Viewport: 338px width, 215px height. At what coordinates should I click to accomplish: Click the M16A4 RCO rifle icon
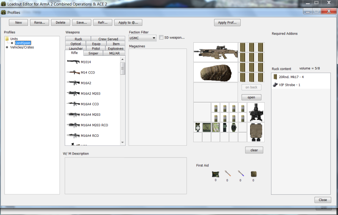73,135
